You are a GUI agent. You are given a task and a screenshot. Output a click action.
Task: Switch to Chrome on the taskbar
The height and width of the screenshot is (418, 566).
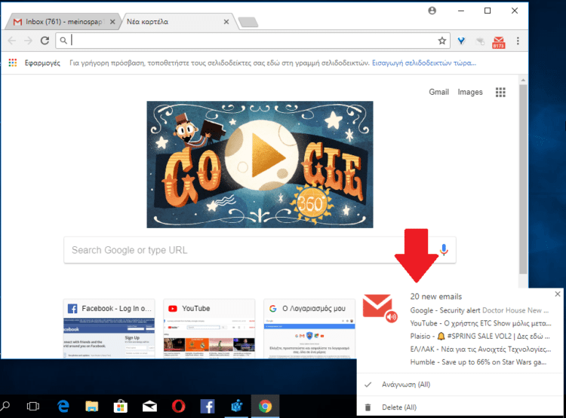266,407
